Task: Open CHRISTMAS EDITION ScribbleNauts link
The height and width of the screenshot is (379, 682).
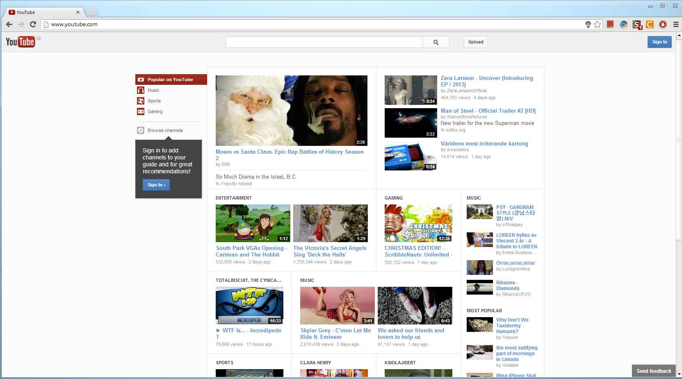Action: (418, 251)
